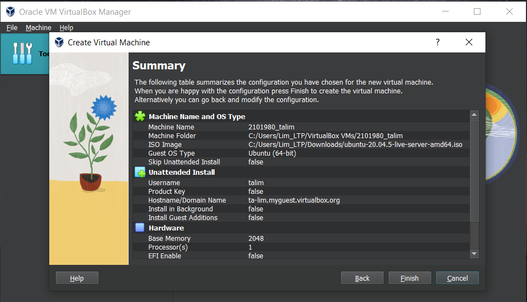Close the Create Virtual Machine dialog

click(x=469, y=42)
